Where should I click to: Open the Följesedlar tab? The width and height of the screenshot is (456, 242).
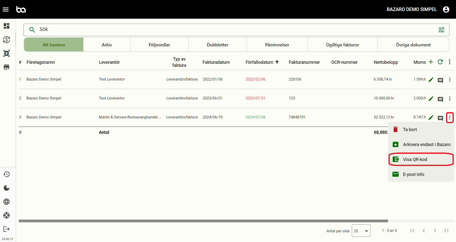point(159,45)
